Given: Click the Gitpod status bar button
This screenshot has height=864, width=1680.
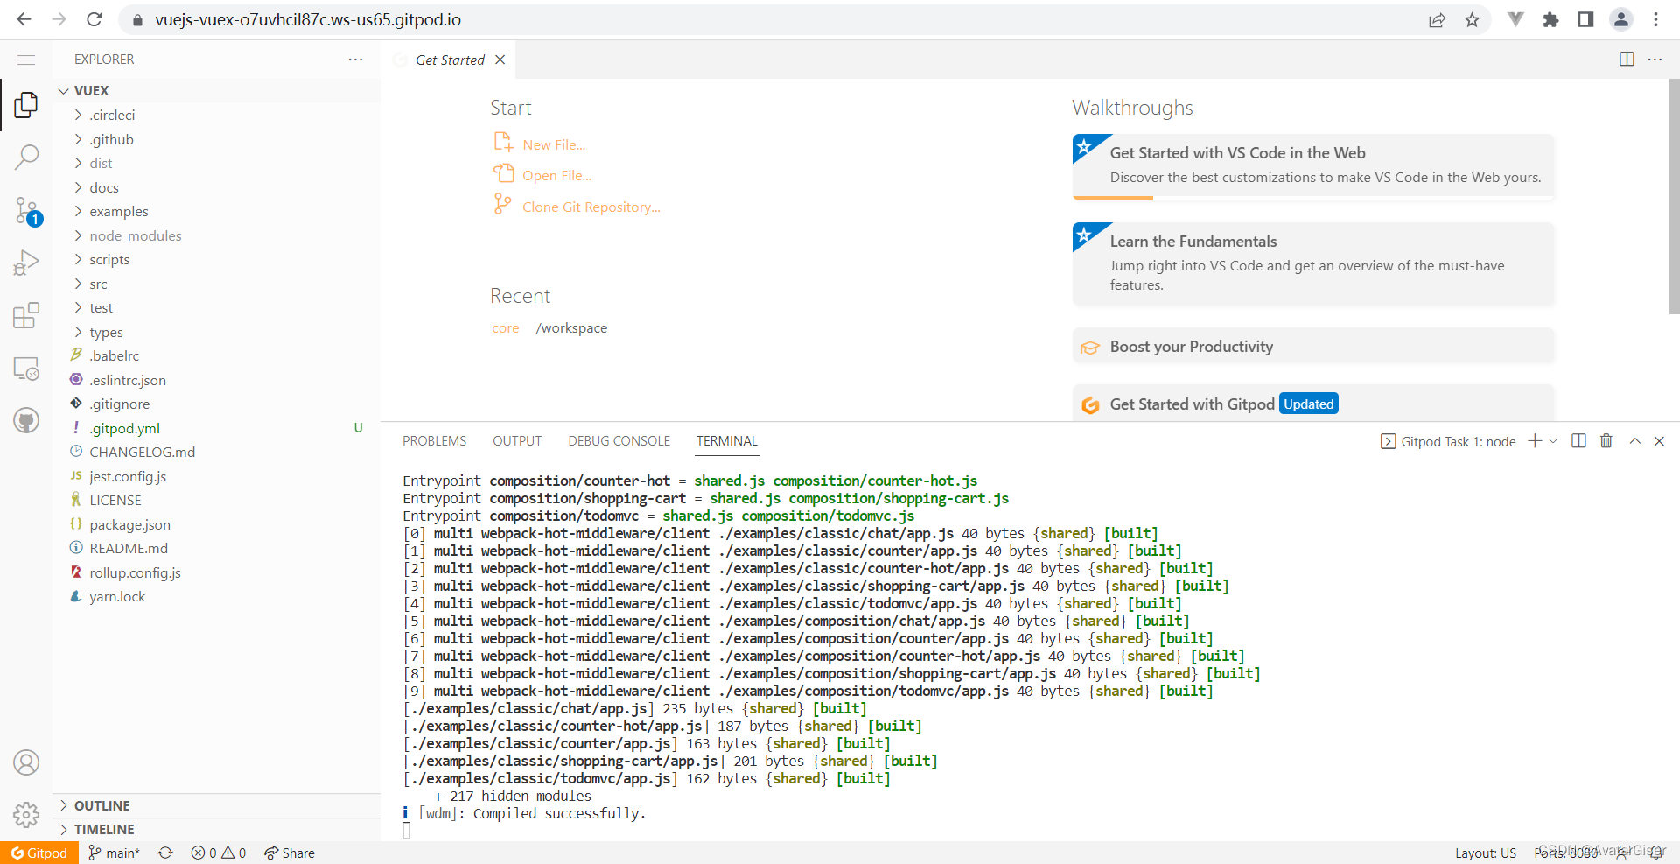Looking at the screenshot, I should [x=39, y=853].
